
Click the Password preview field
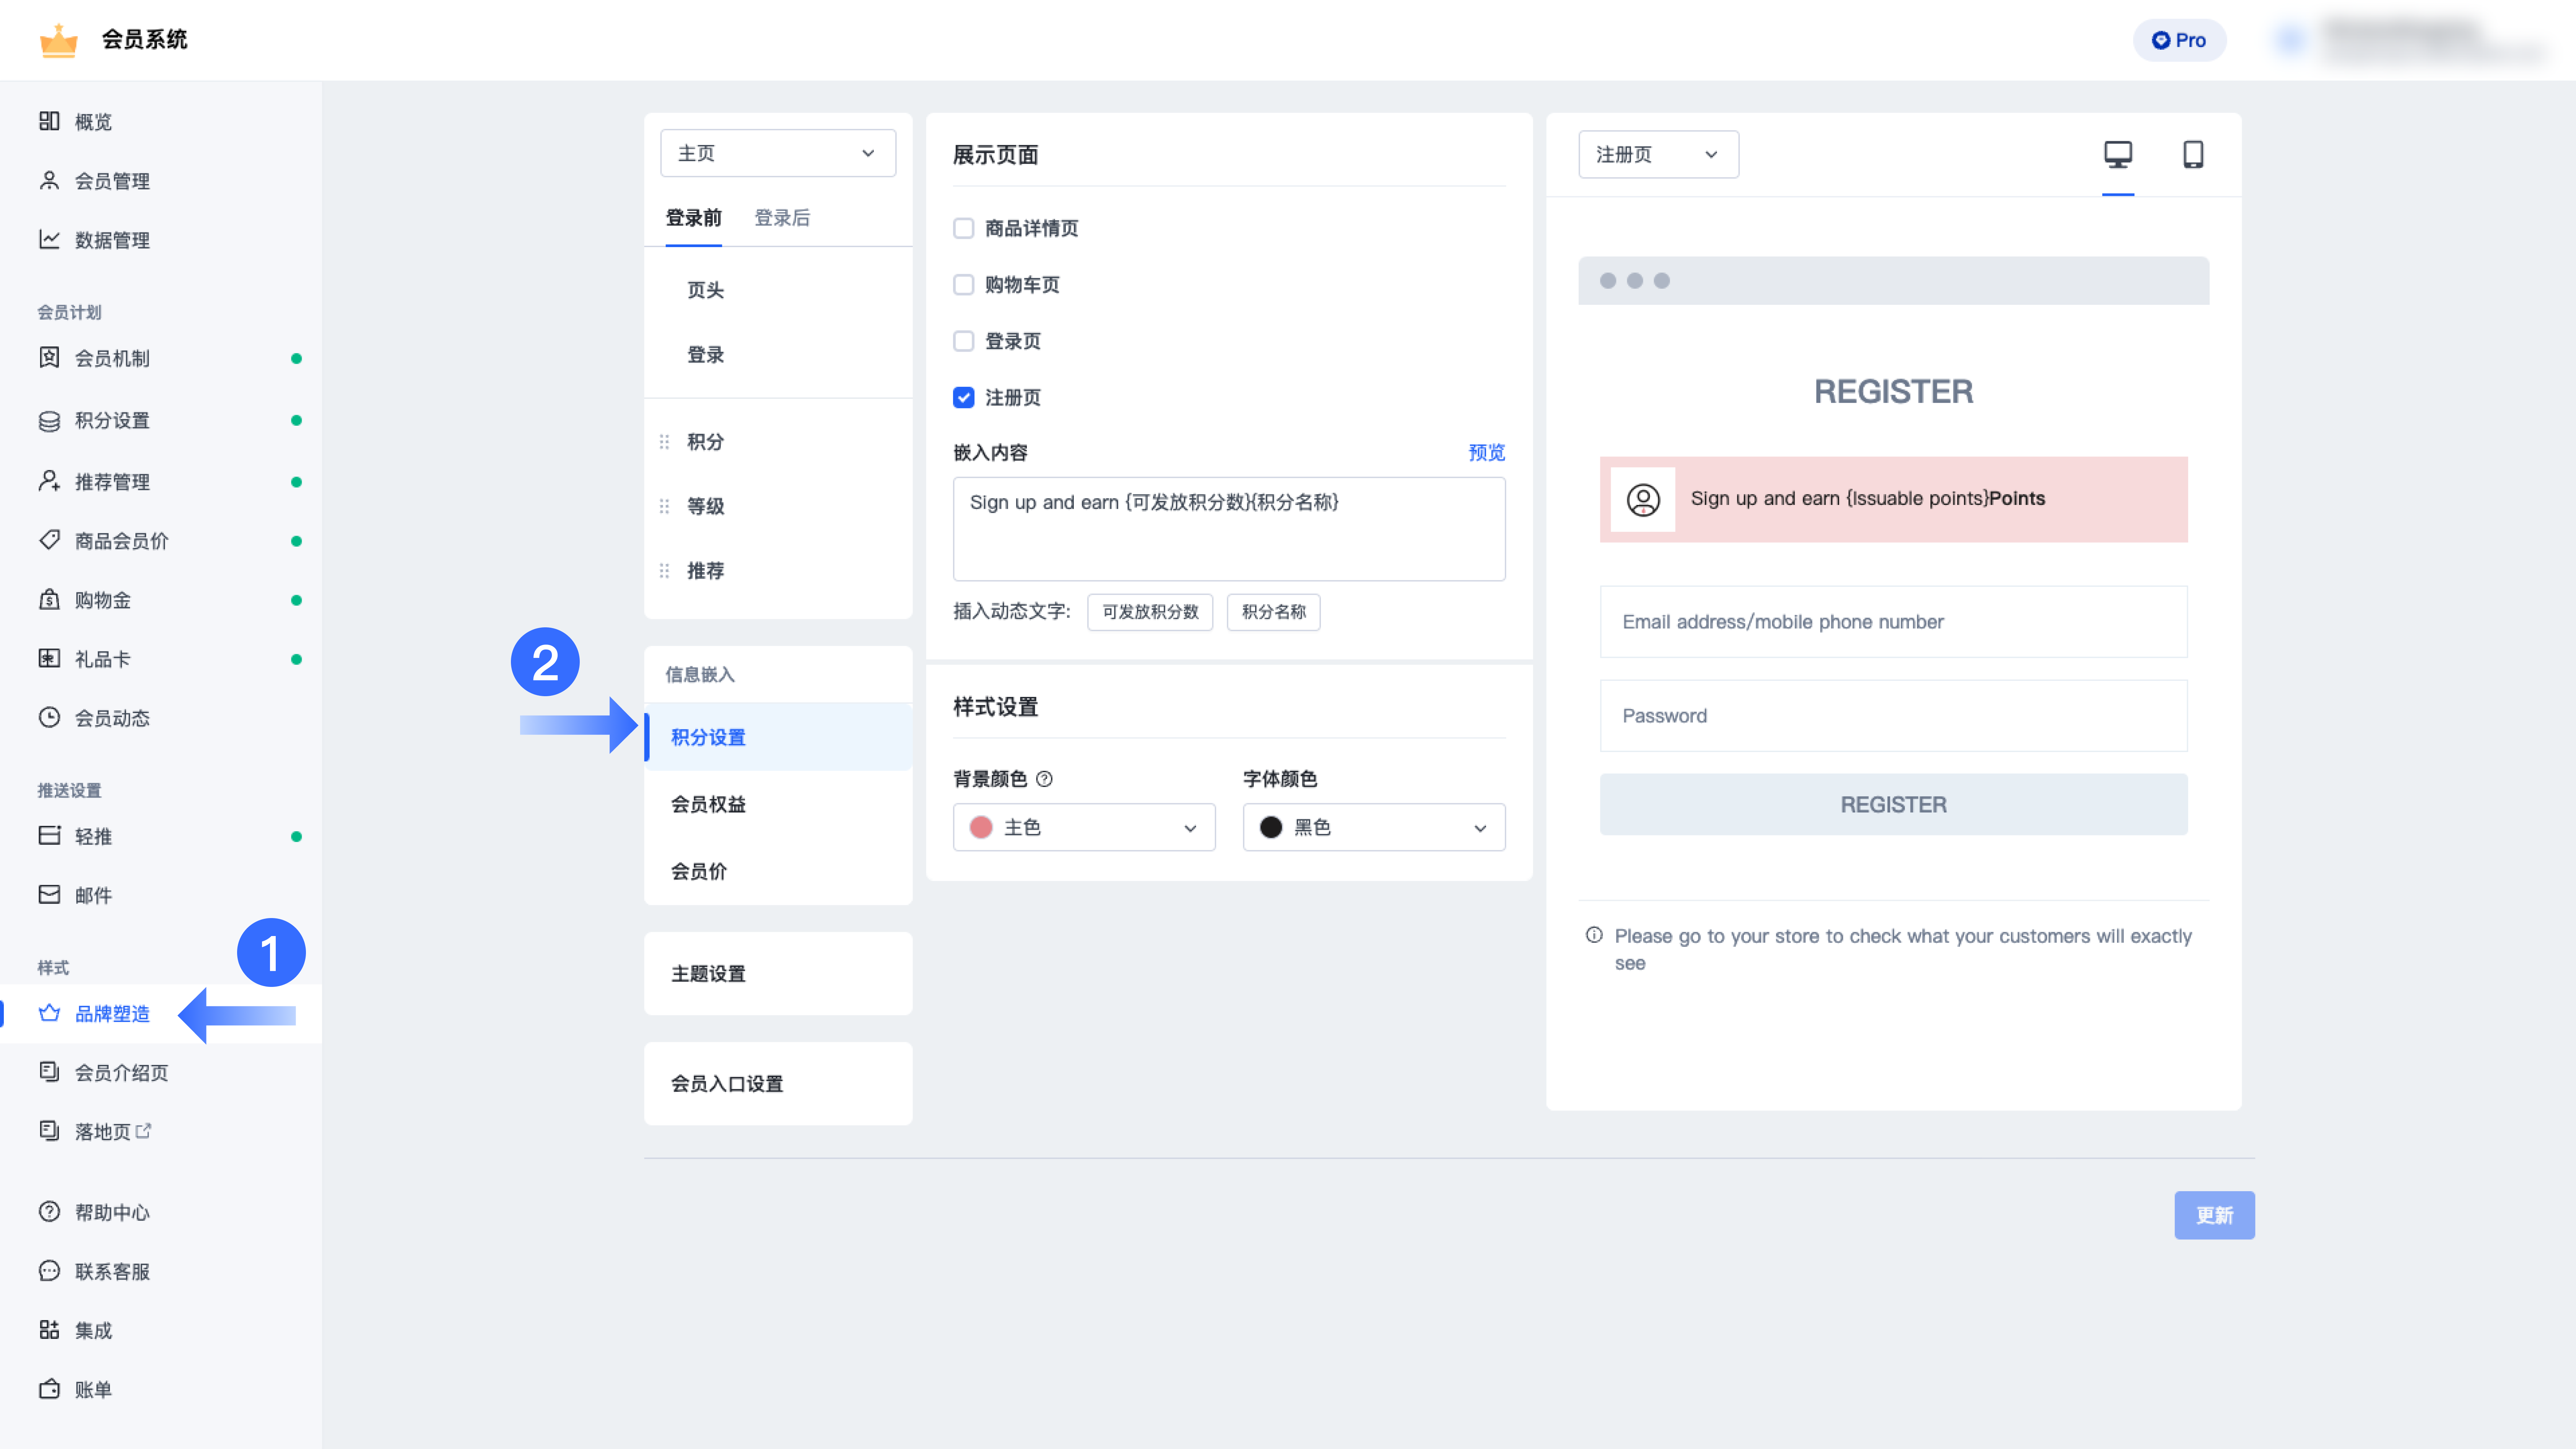click(1893, 716)
